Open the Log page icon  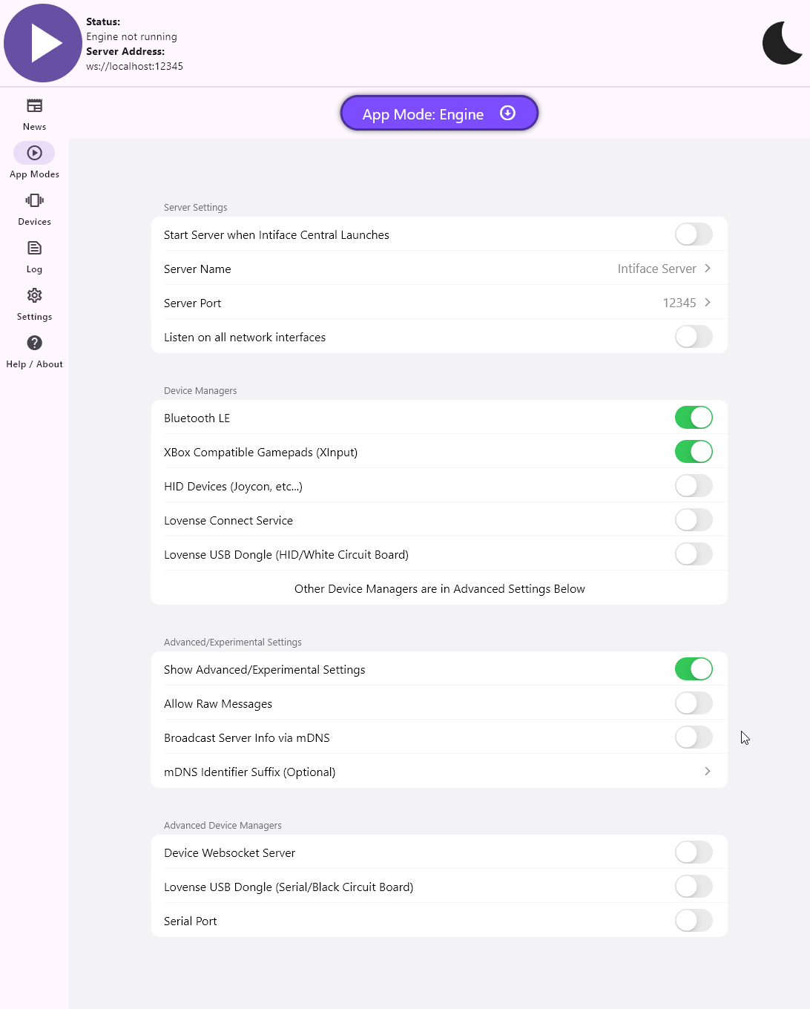(x=34, y=249)
